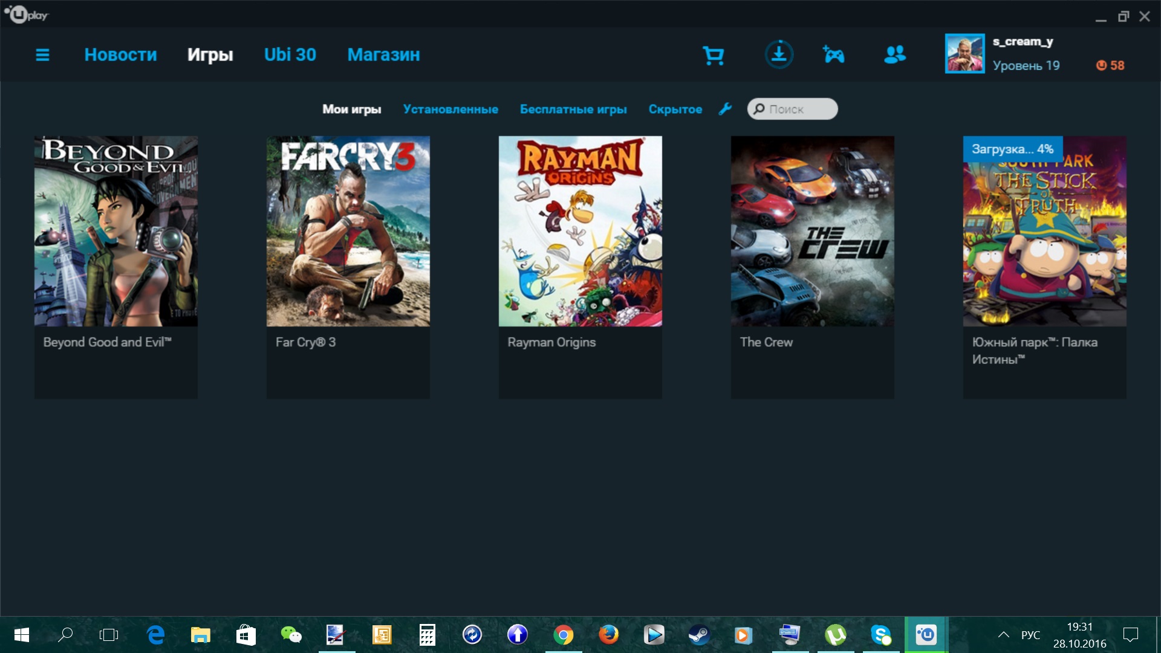Open the Бесплатные игры section
Screen dimensions: 1161x653
point(573,109)
